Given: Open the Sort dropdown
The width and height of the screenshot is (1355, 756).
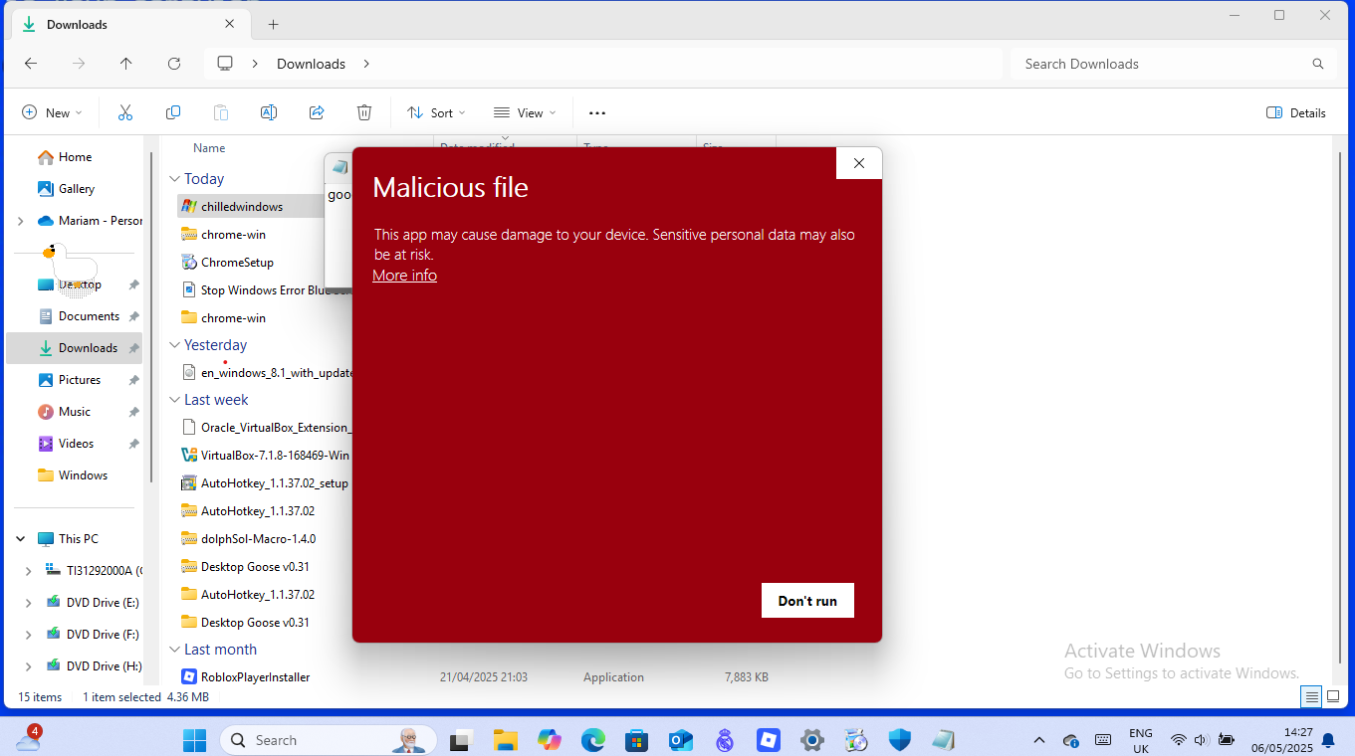Looking at the screenshot, I should (x=436, y=112).
